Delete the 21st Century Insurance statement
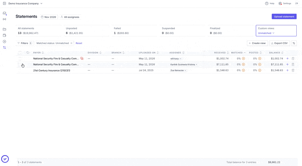This screenshot has height=166, width=302. pos(293,70)
